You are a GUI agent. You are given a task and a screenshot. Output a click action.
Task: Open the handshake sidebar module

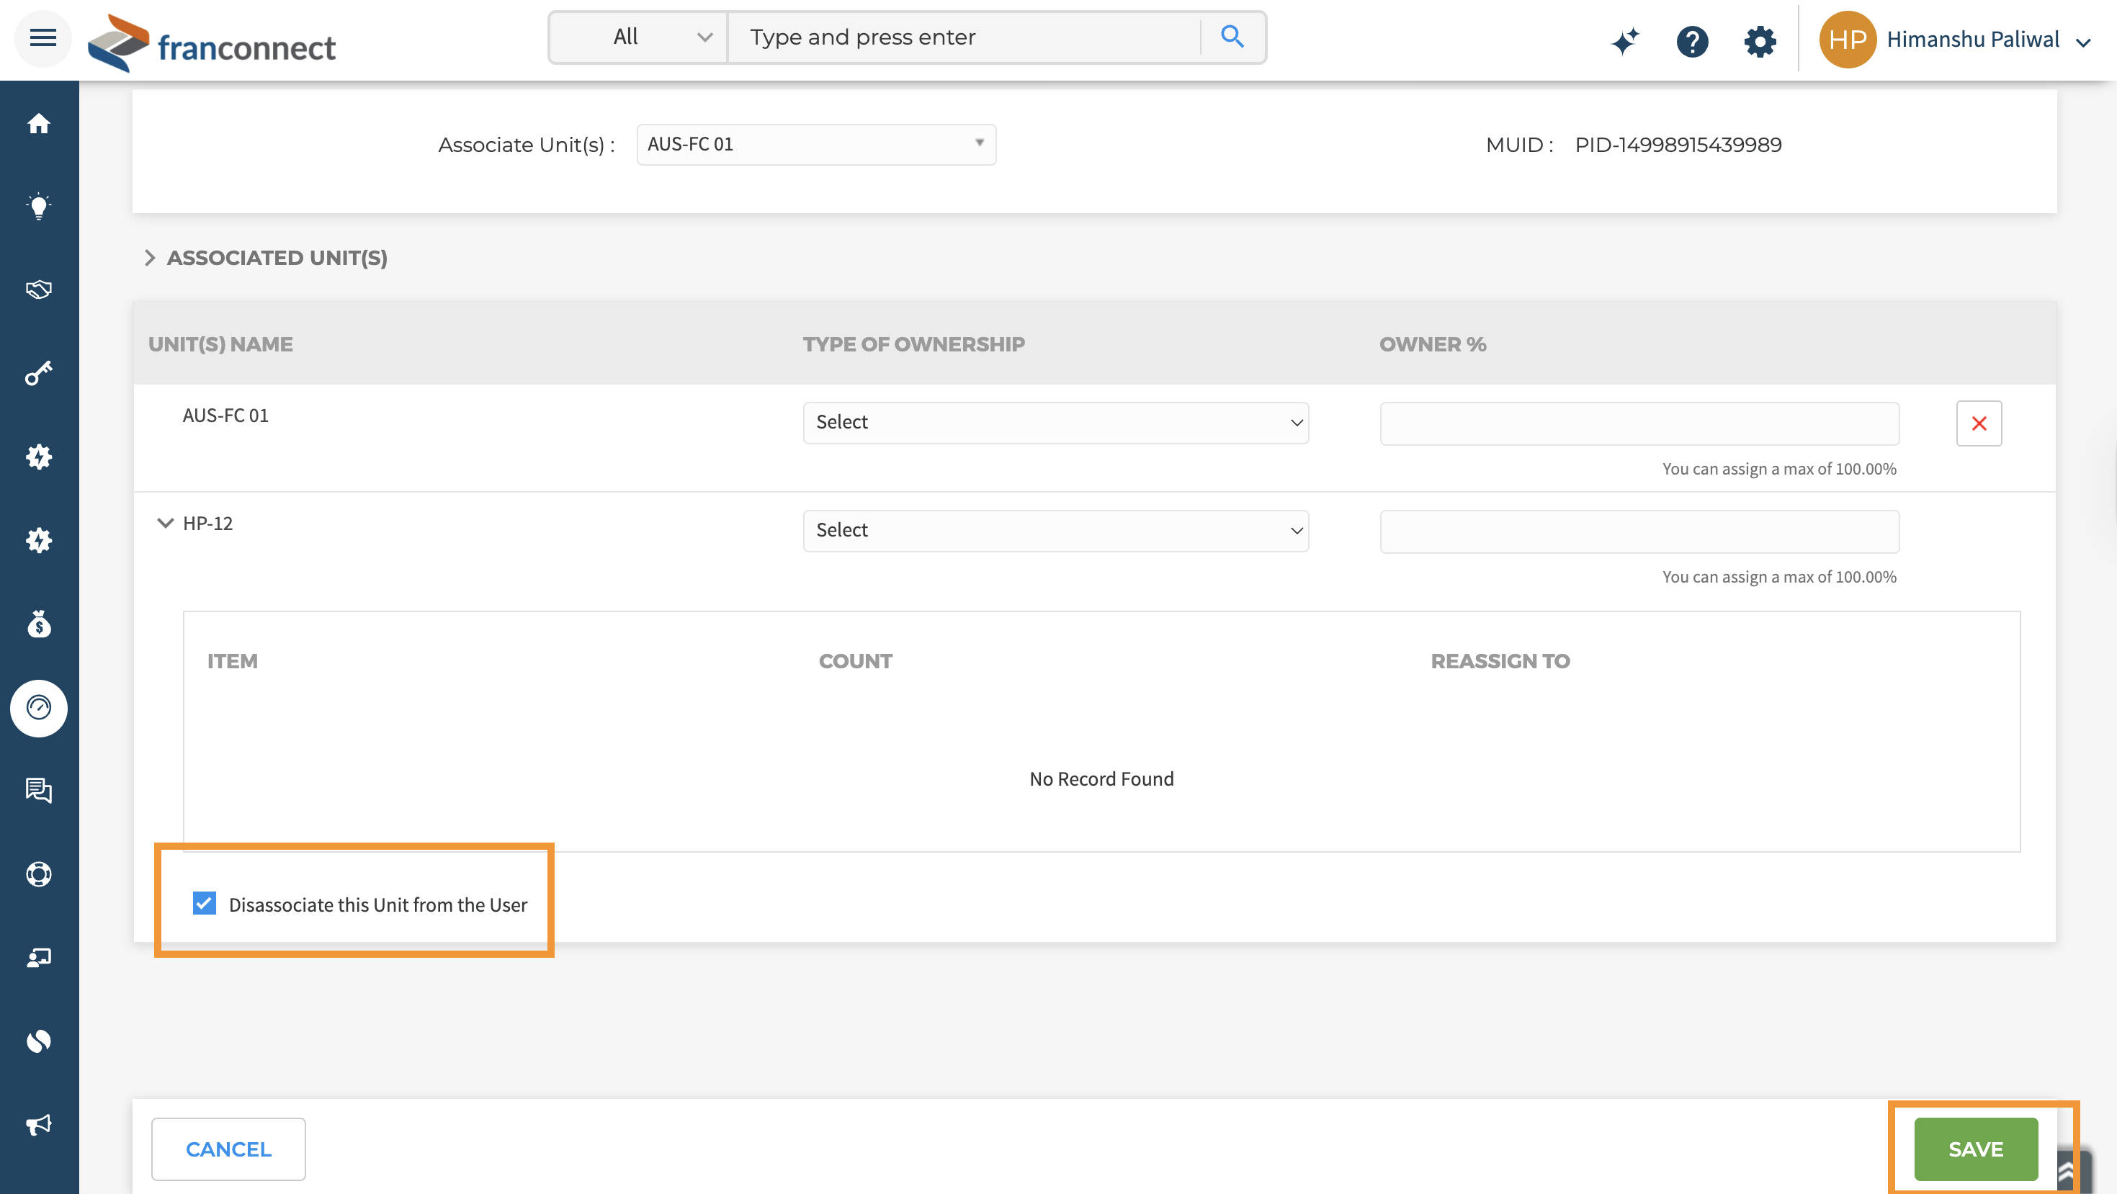click(x=39, y=289)
